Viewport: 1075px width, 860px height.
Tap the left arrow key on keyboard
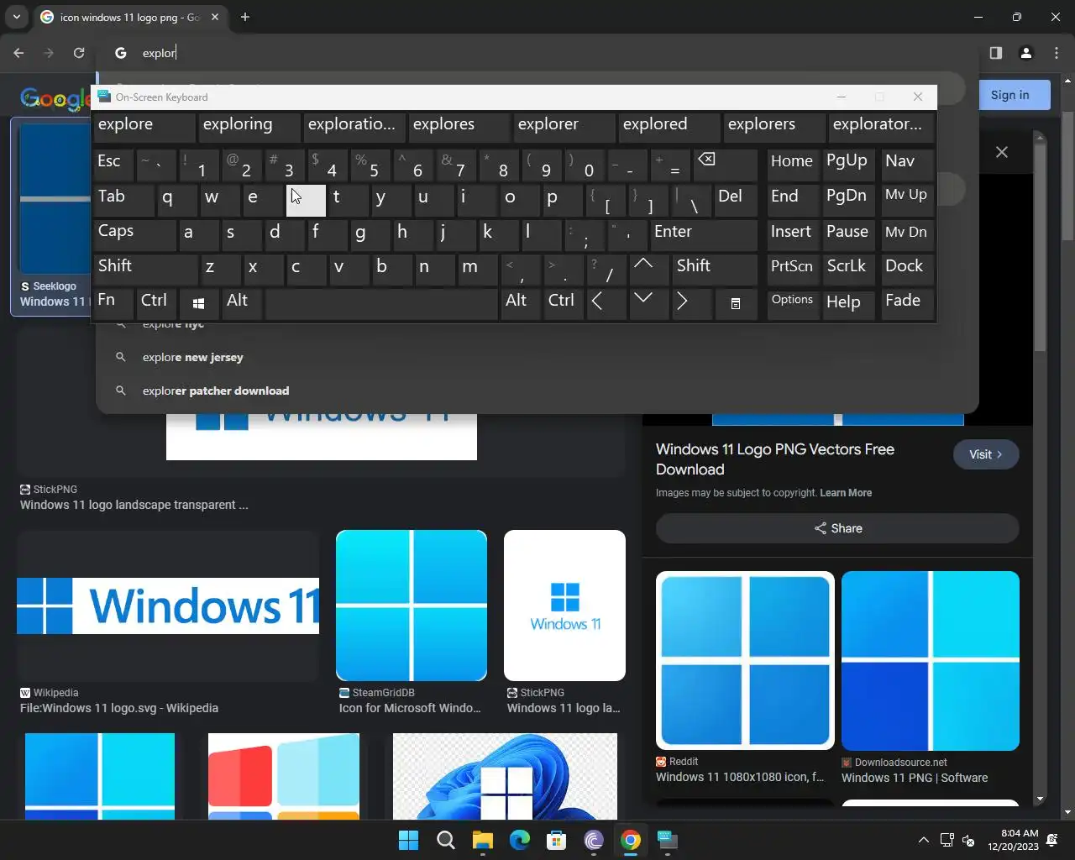606,304
